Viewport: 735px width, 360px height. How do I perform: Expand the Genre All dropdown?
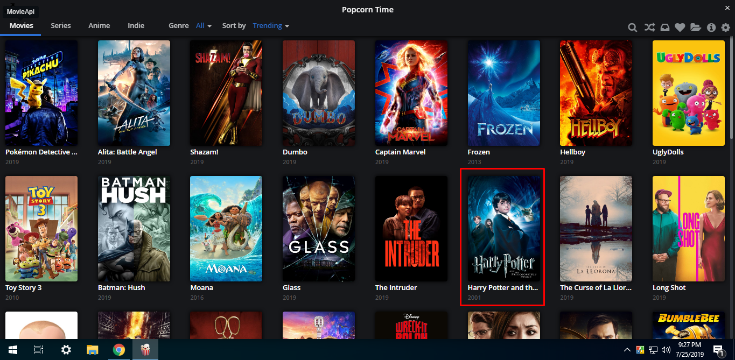click(204, 25)
